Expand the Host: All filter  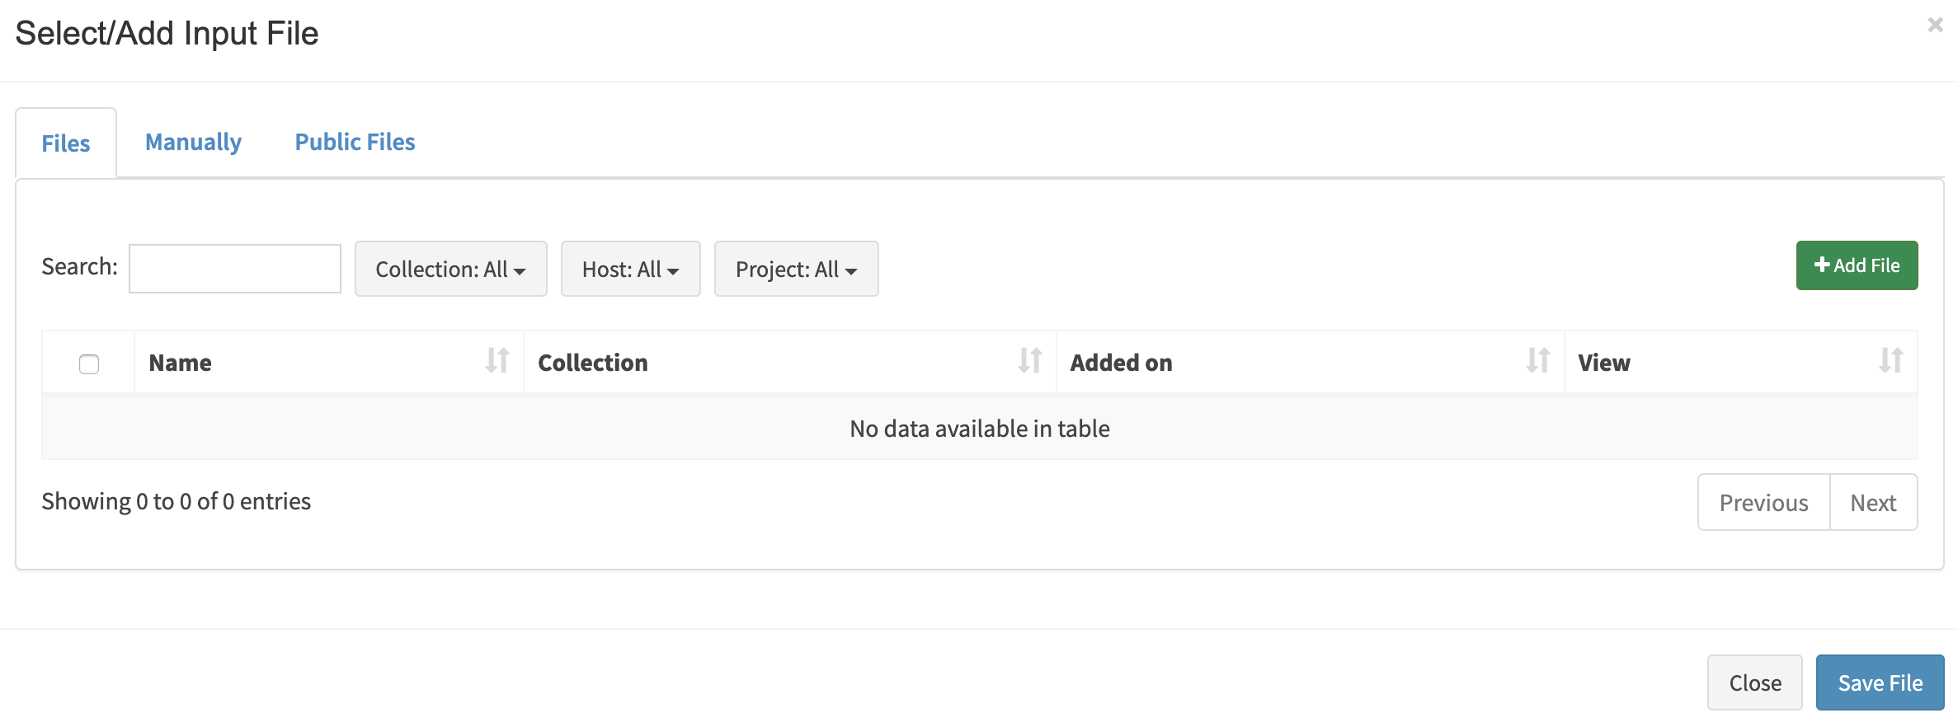coord(630,269)
